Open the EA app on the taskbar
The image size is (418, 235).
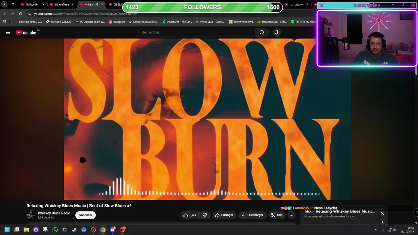122,230
